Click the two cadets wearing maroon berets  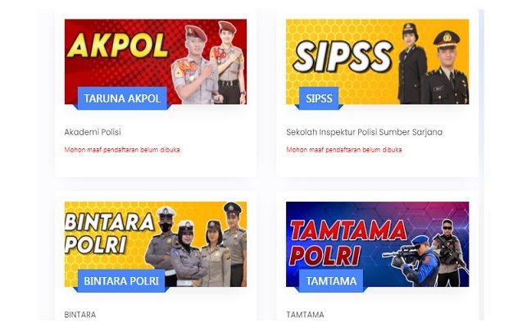point(208,62)
